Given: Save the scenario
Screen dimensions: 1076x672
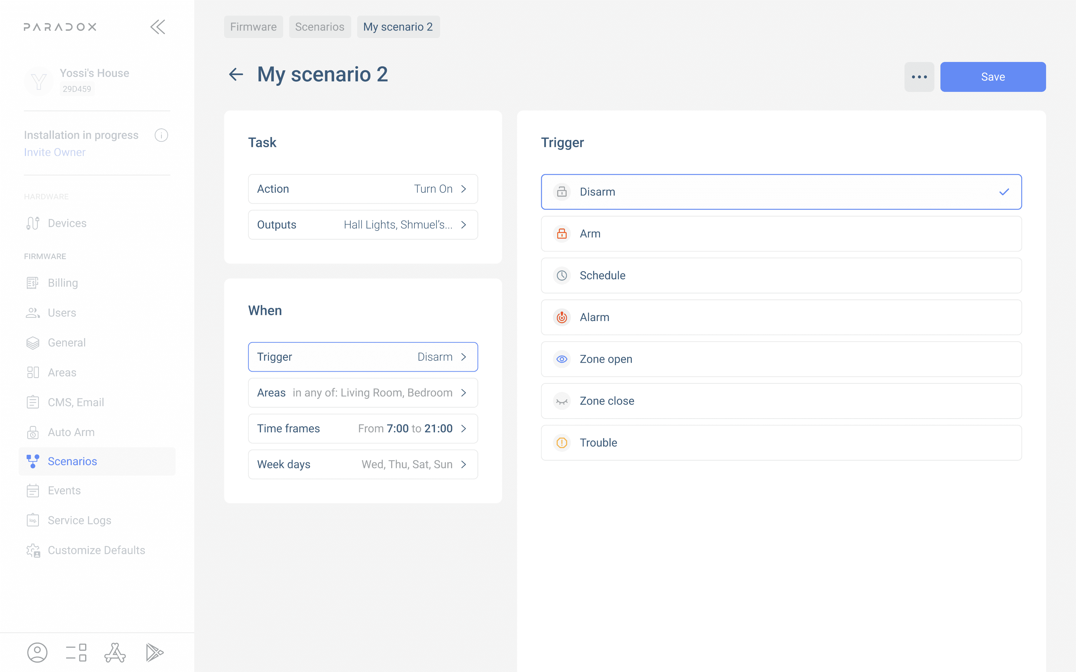Looking at the screenshot, I should click(992, 77).
